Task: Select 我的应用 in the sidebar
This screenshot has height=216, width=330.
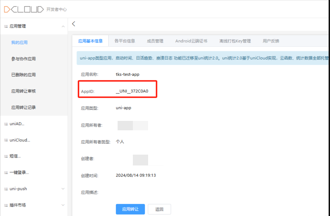Action: coord(19,42)
